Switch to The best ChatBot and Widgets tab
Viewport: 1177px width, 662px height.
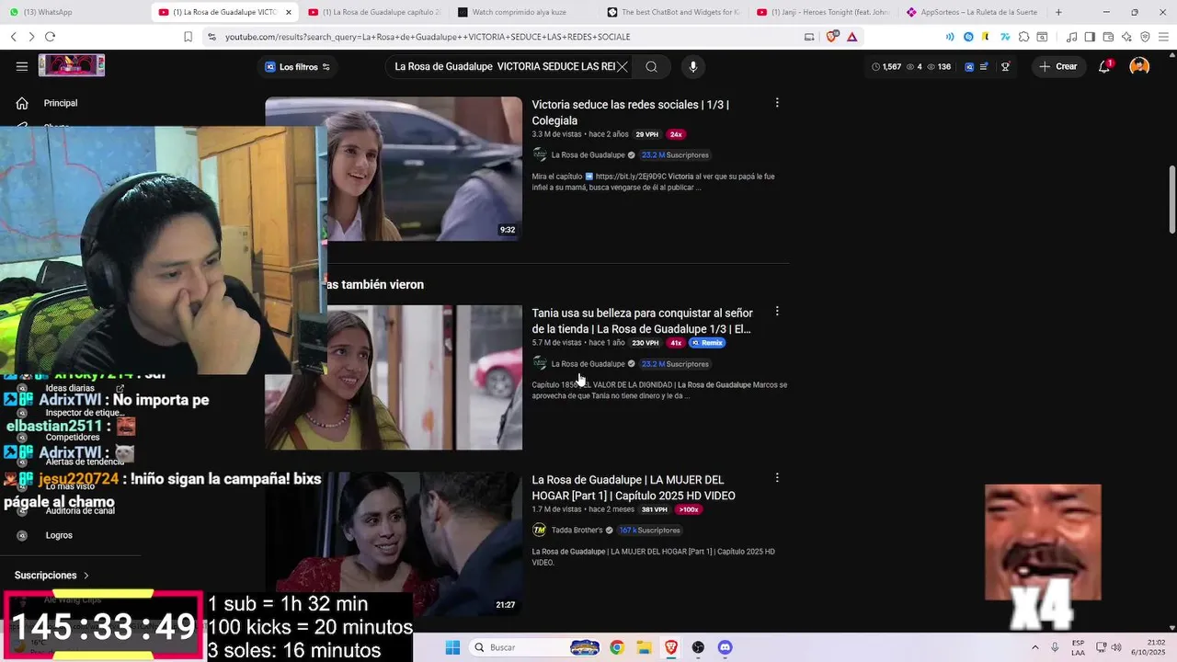pyautogui.click(x=674, y=12)
